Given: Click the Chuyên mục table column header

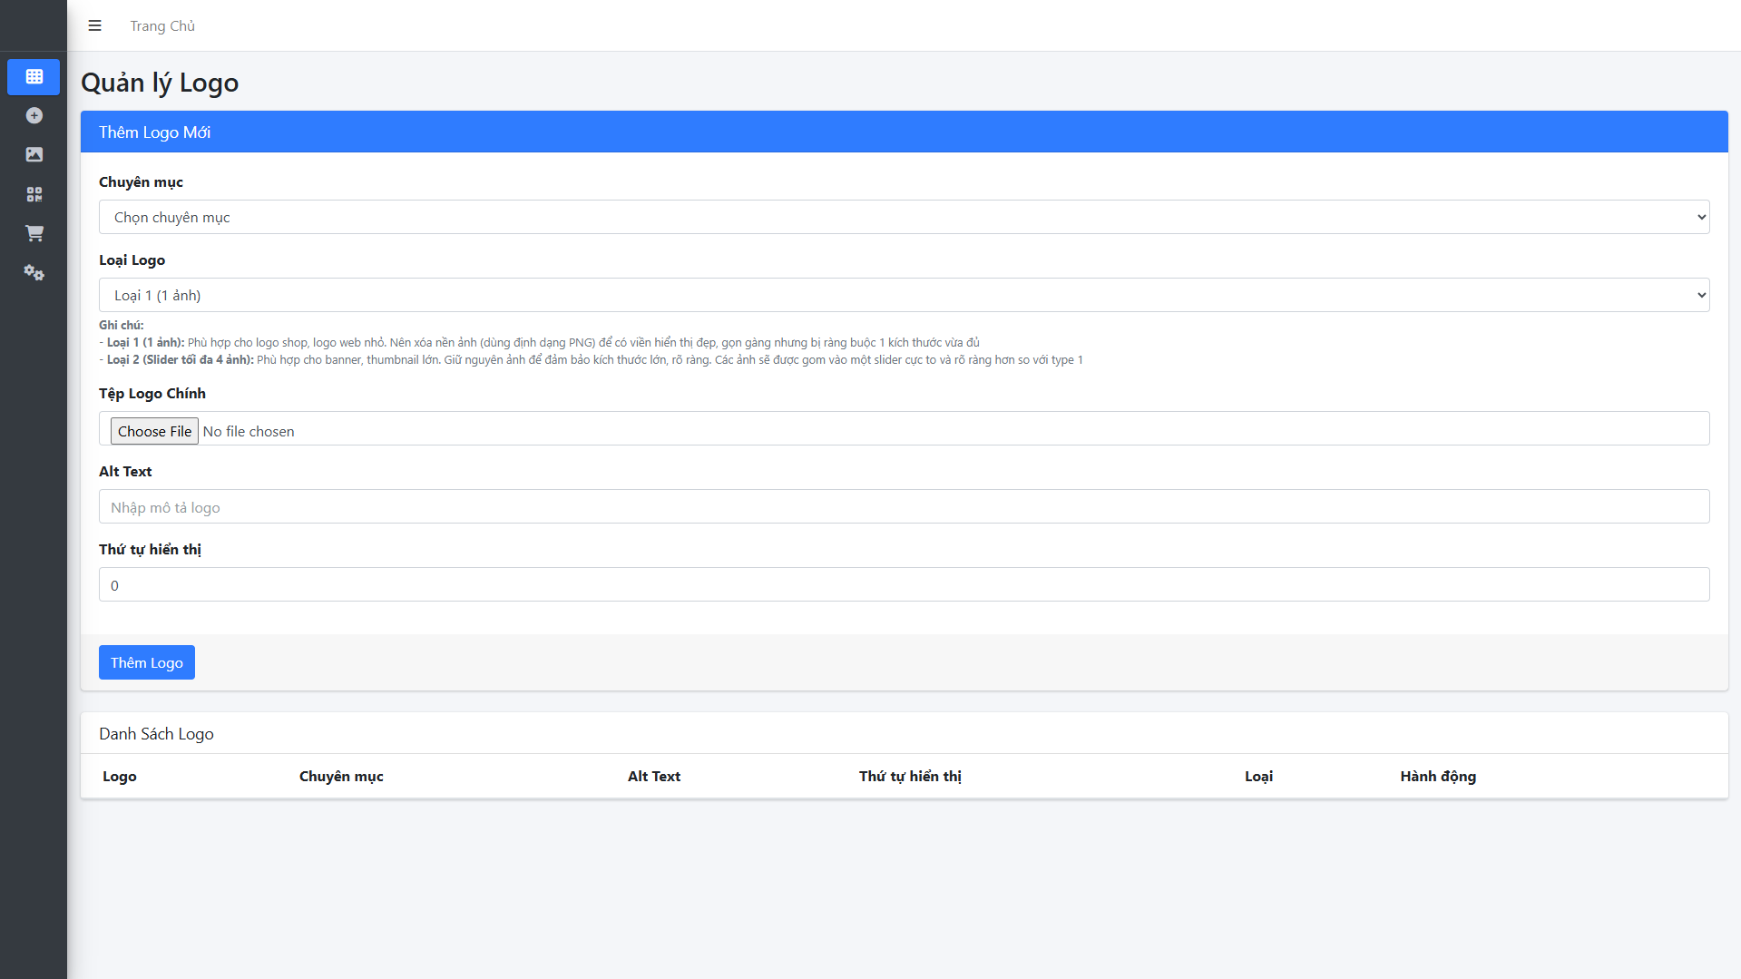Looking at the screenshot, I should pos(341,777).
